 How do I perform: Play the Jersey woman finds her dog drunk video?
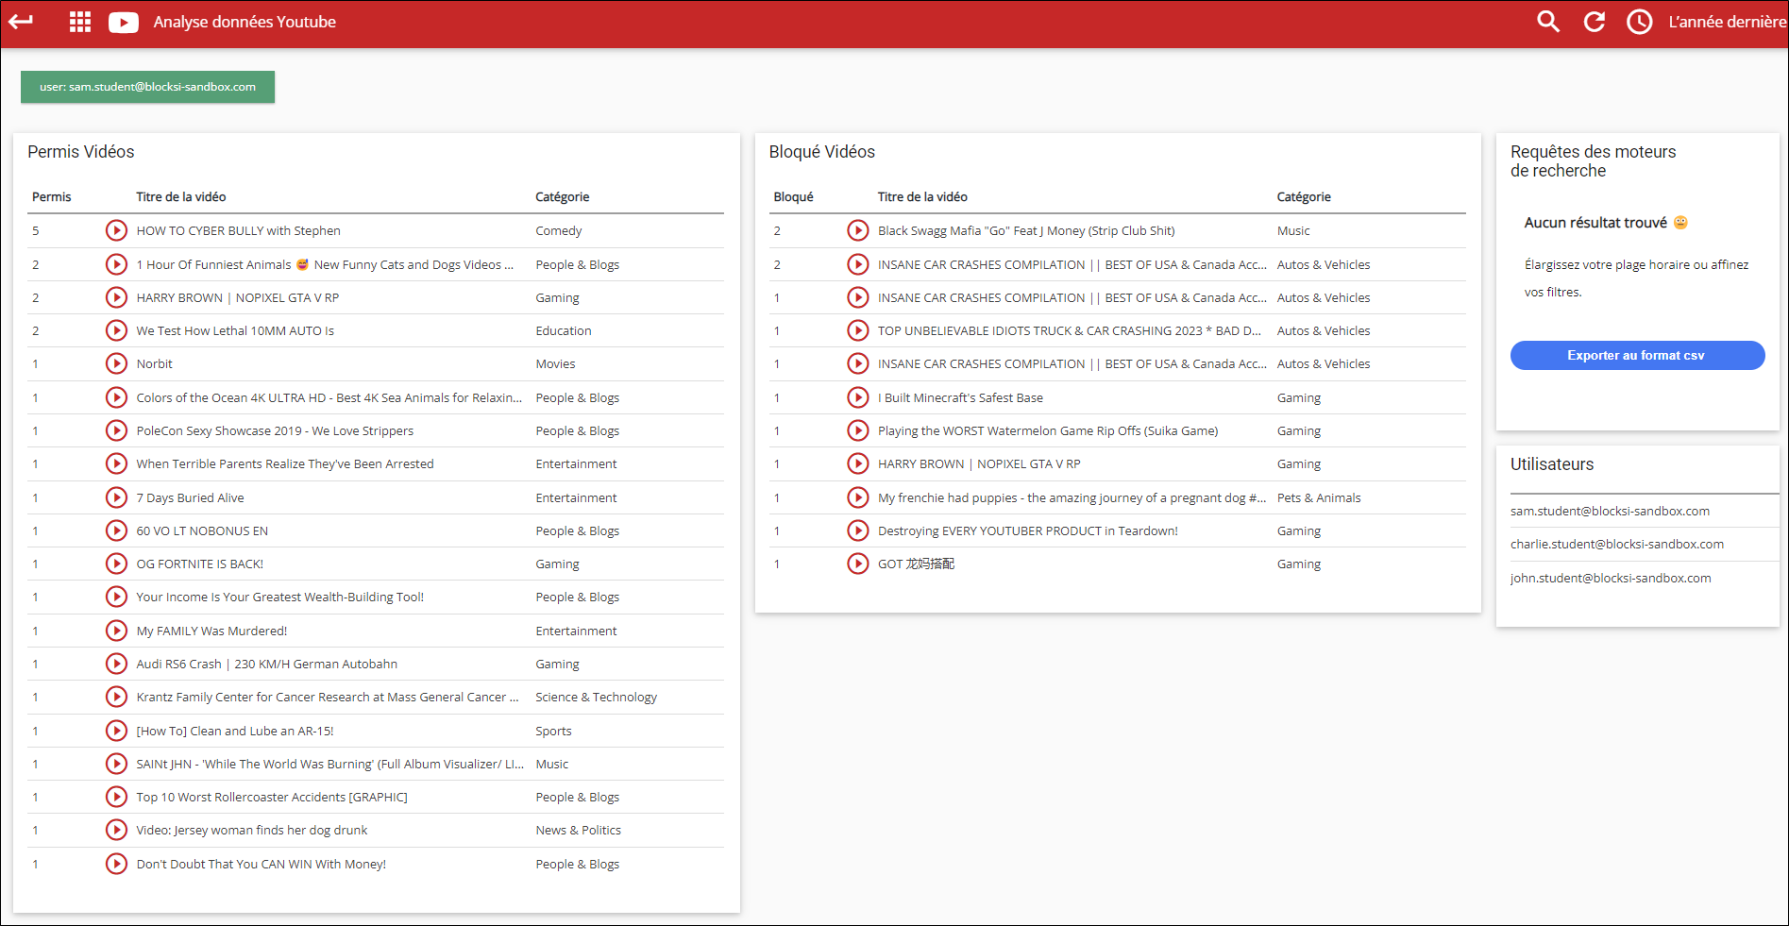pyautogui.click(x=116, y=830)
